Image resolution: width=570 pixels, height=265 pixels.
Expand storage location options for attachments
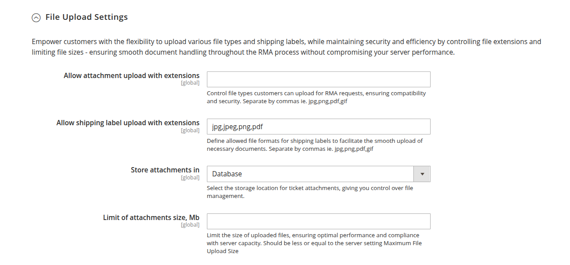coord(422,174)
